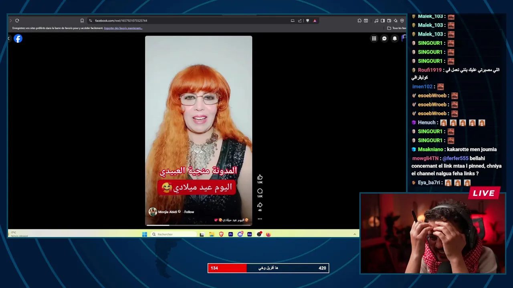Click 'kakarotte men joumia' chat message
Image resolution: width=513 pixels, height=288 pixels.
coord(472,150)
